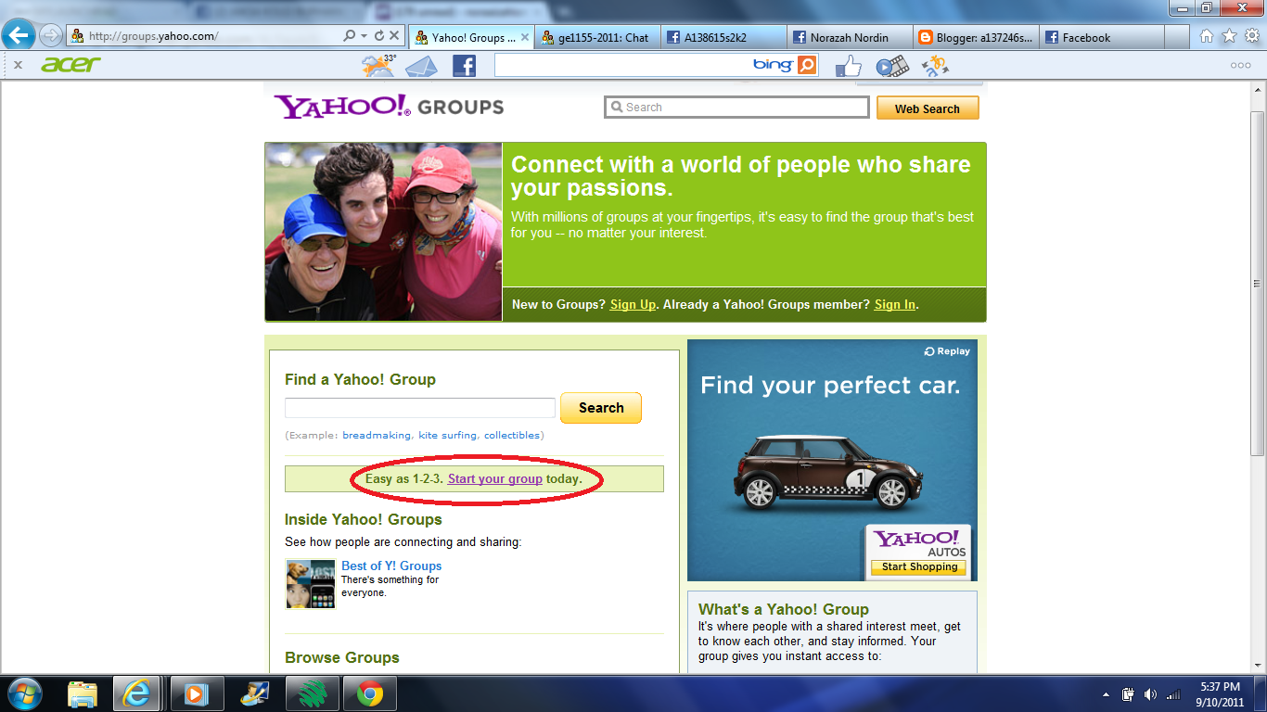This screenshot has height=712, width=1267.
Task: Click the volume speaker icon in tray
Action: pos(1151,693)
